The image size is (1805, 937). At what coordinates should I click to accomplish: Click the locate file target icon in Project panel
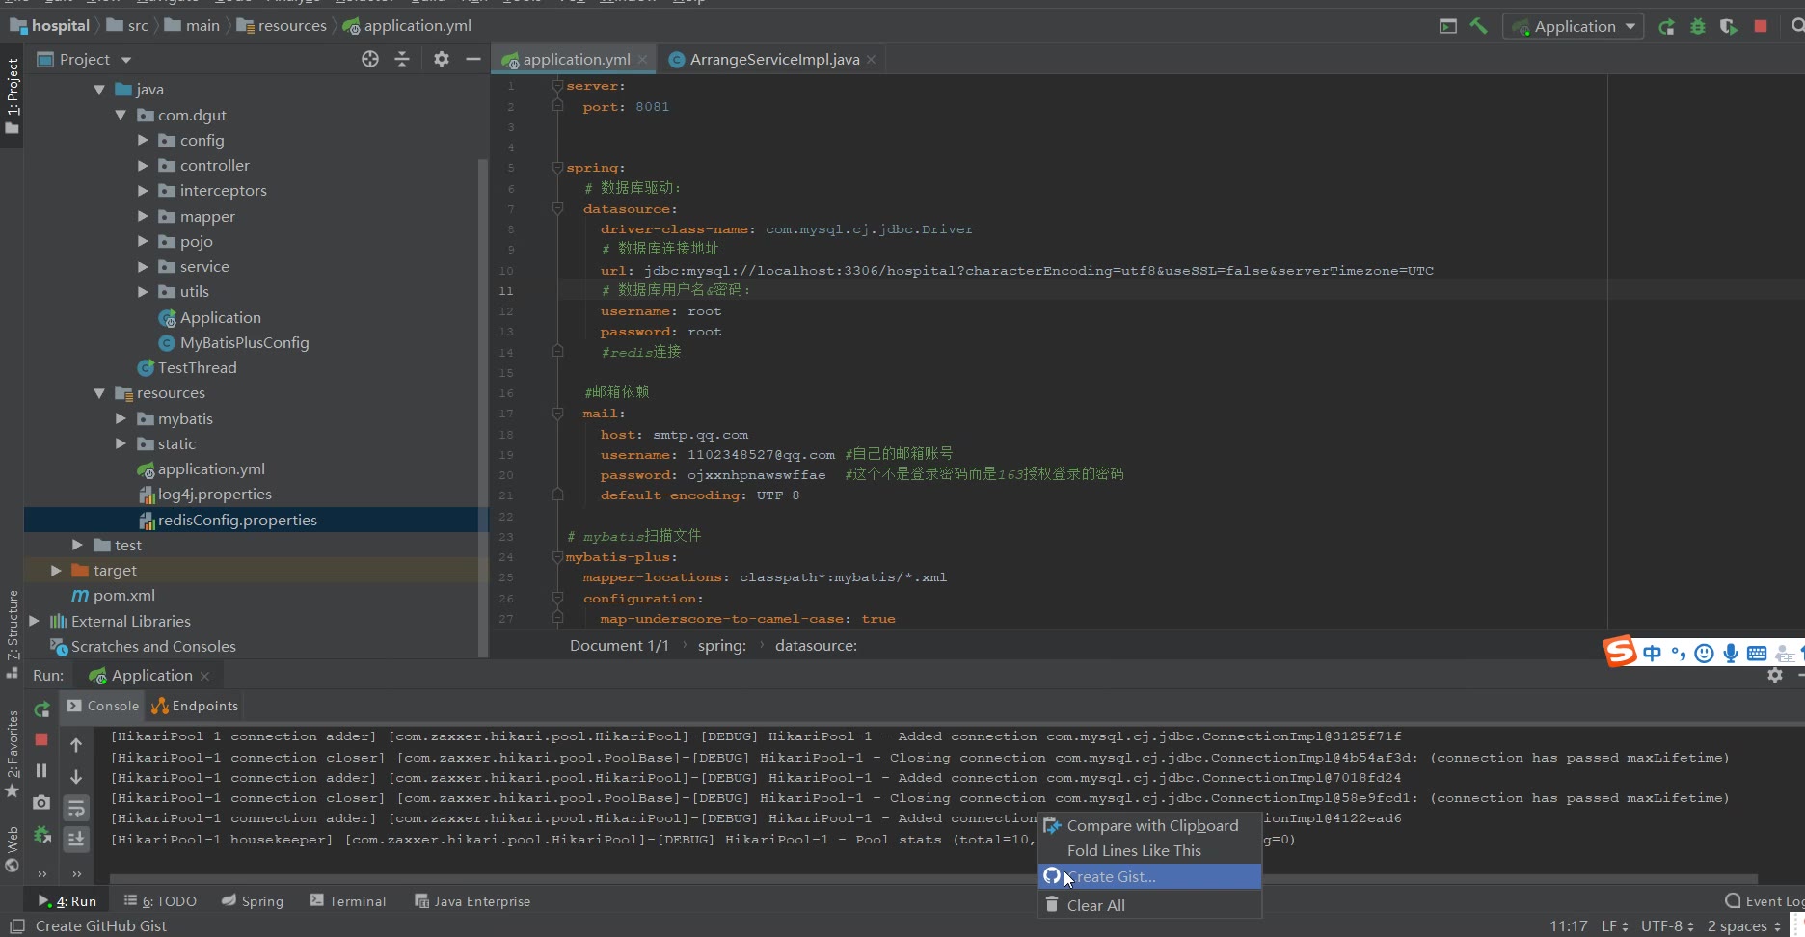coord(370,59)
